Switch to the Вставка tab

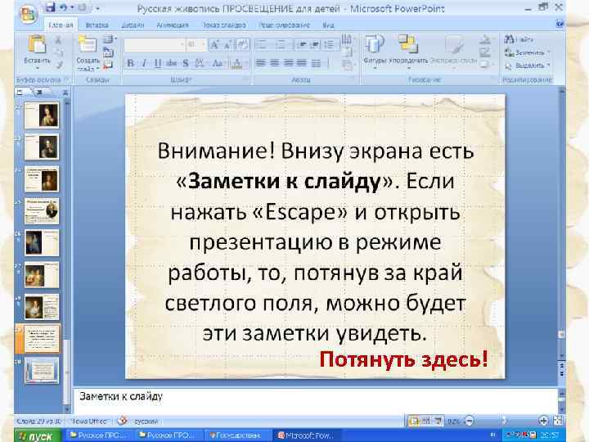97,25
